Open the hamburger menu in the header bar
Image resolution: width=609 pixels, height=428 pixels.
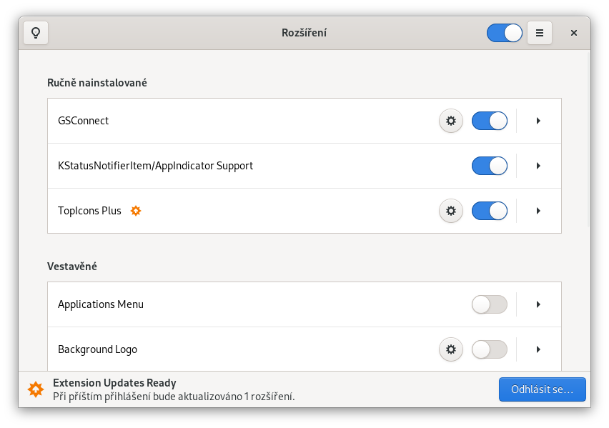pos(540,33)
